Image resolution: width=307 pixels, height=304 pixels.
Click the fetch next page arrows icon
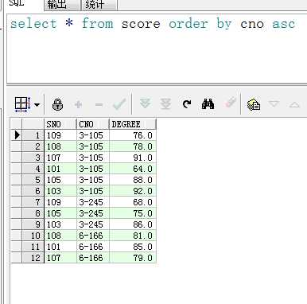(x=145, y=103)
